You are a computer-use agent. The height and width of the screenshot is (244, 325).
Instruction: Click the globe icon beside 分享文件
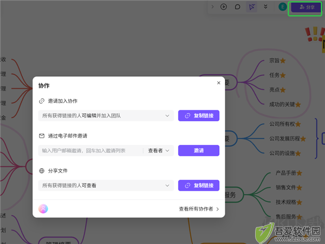tap(42, 171)
